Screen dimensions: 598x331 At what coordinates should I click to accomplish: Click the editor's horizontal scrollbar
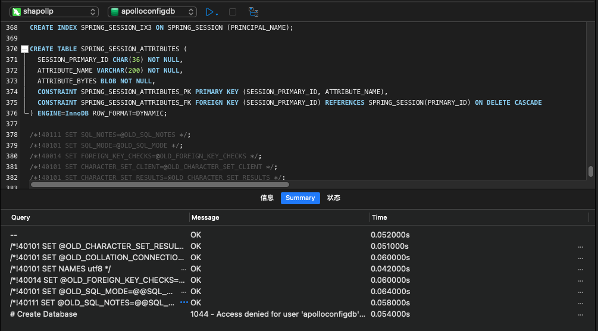tap(160, 185)
